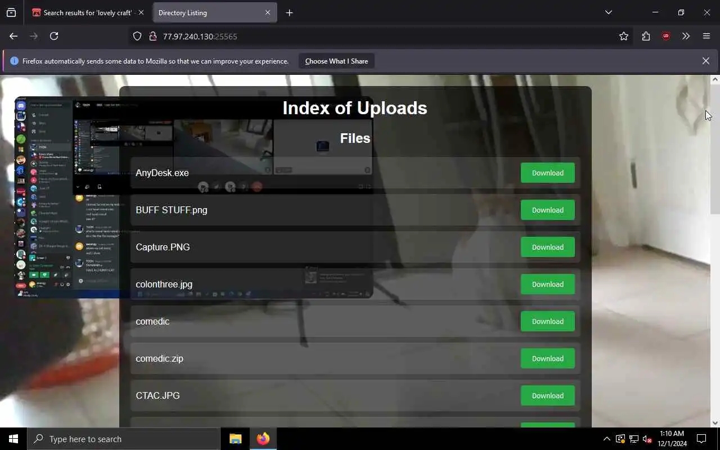Open the uBlock Origin extension icon
Screen dimensions: 720x450
(x=666, y=36)
